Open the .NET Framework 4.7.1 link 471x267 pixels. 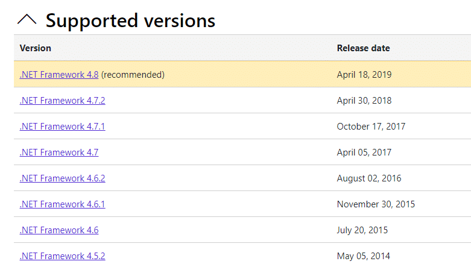pyautogui.click(x=62, y=127)
